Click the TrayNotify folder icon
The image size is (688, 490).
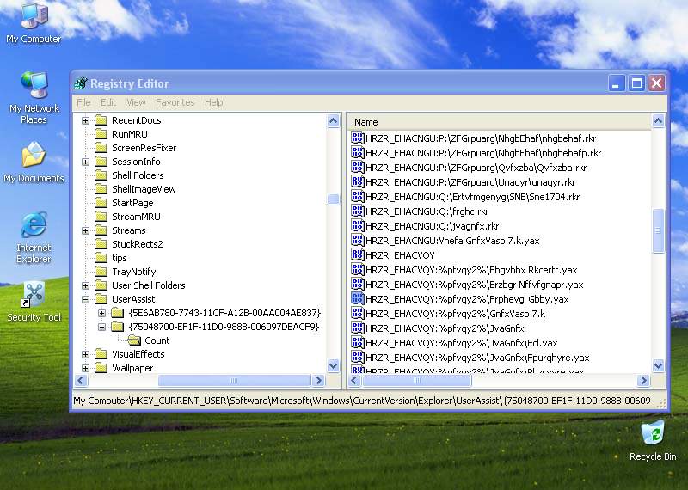(101, 271)
